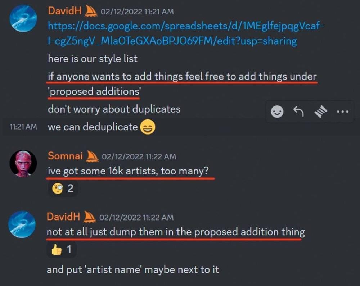Toggle the monocle face reaction count
360x286 pixels.
click(63, 189)
